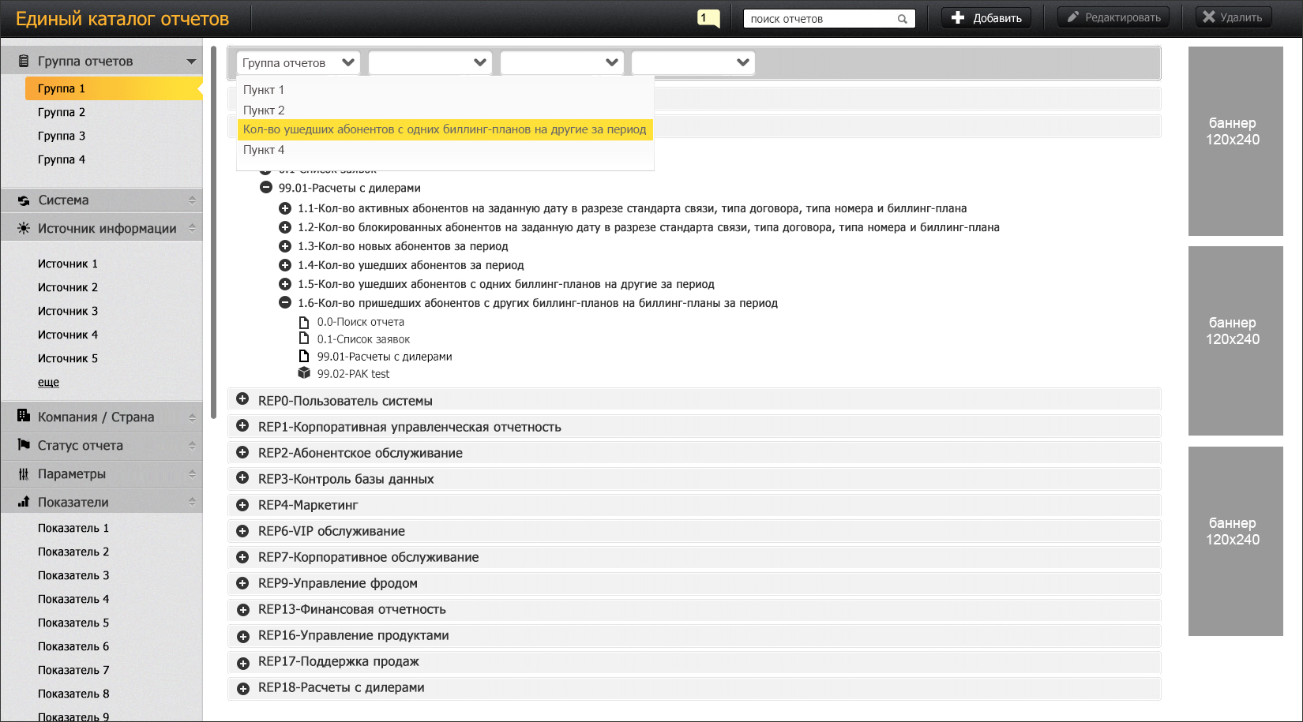Viewport: 1303px width, 722px height.
Task: Expand REP13-Финансовая отчетность section
Action: coord(242,609)
